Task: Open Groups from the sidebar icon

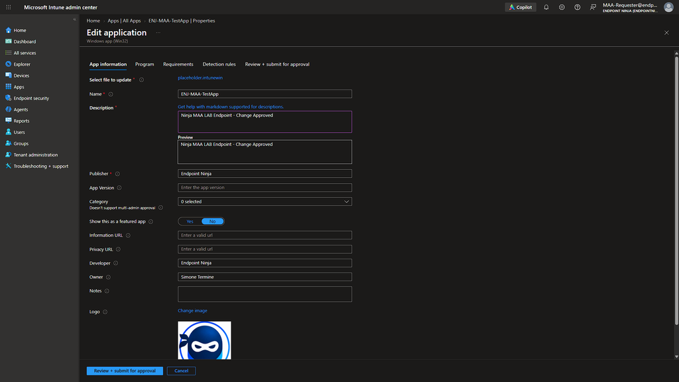Action: pyautogui.click(x=8, y=143)
